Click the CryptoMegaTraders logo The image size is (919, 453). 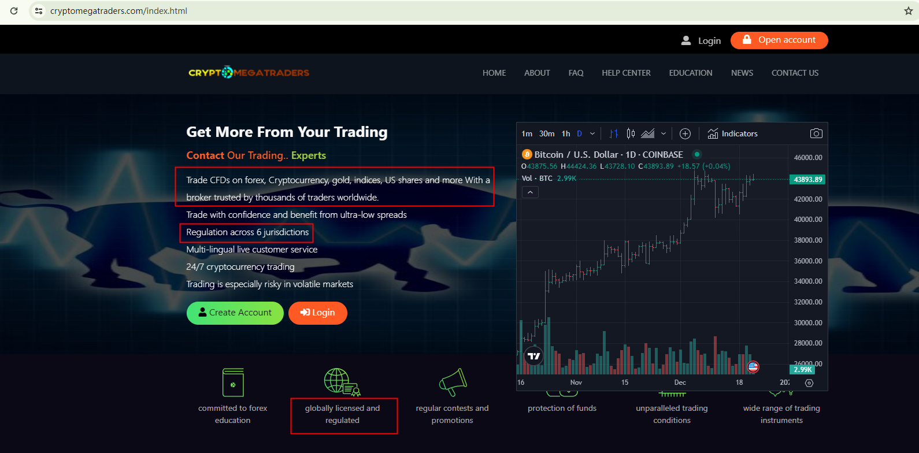pyautogui.click(x=249, y=72)
